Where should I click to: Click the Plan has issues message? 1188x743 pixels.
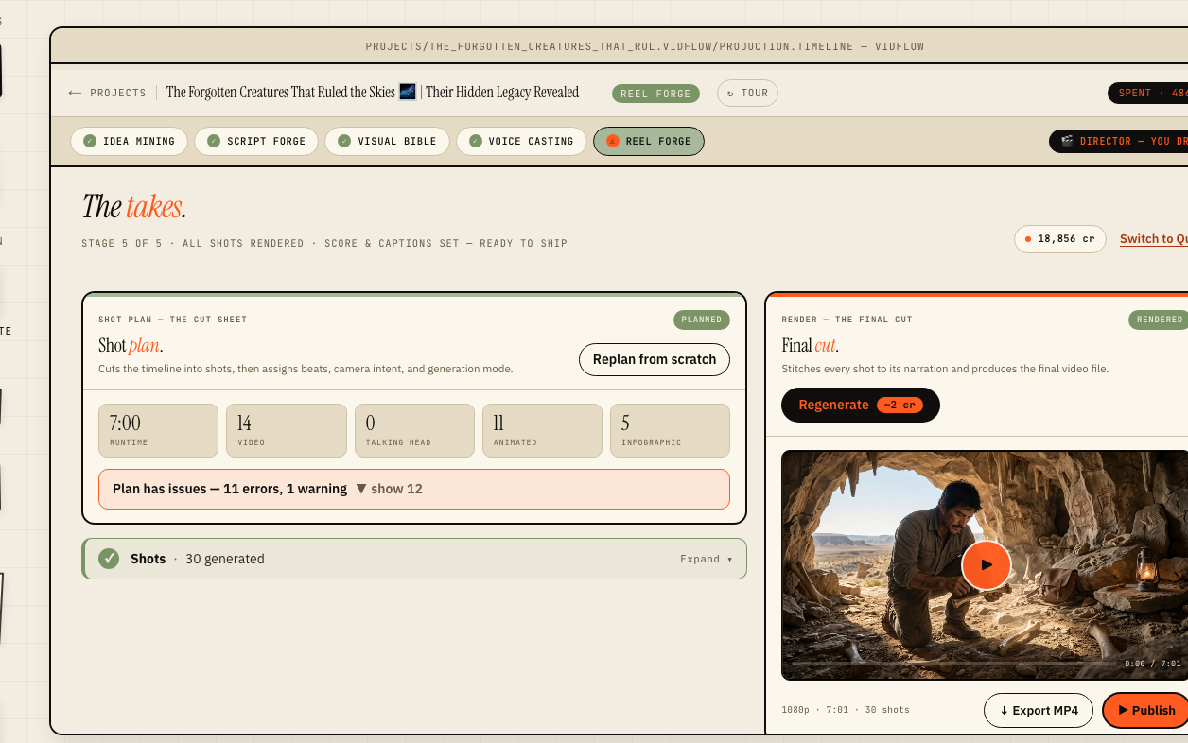[x=230, y=489]
